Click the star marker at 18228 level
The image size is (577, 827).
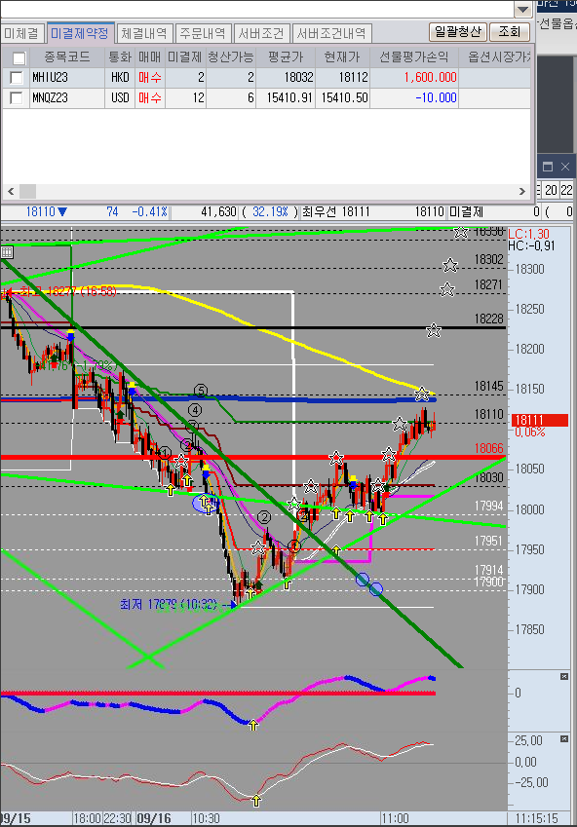point(434,330)
